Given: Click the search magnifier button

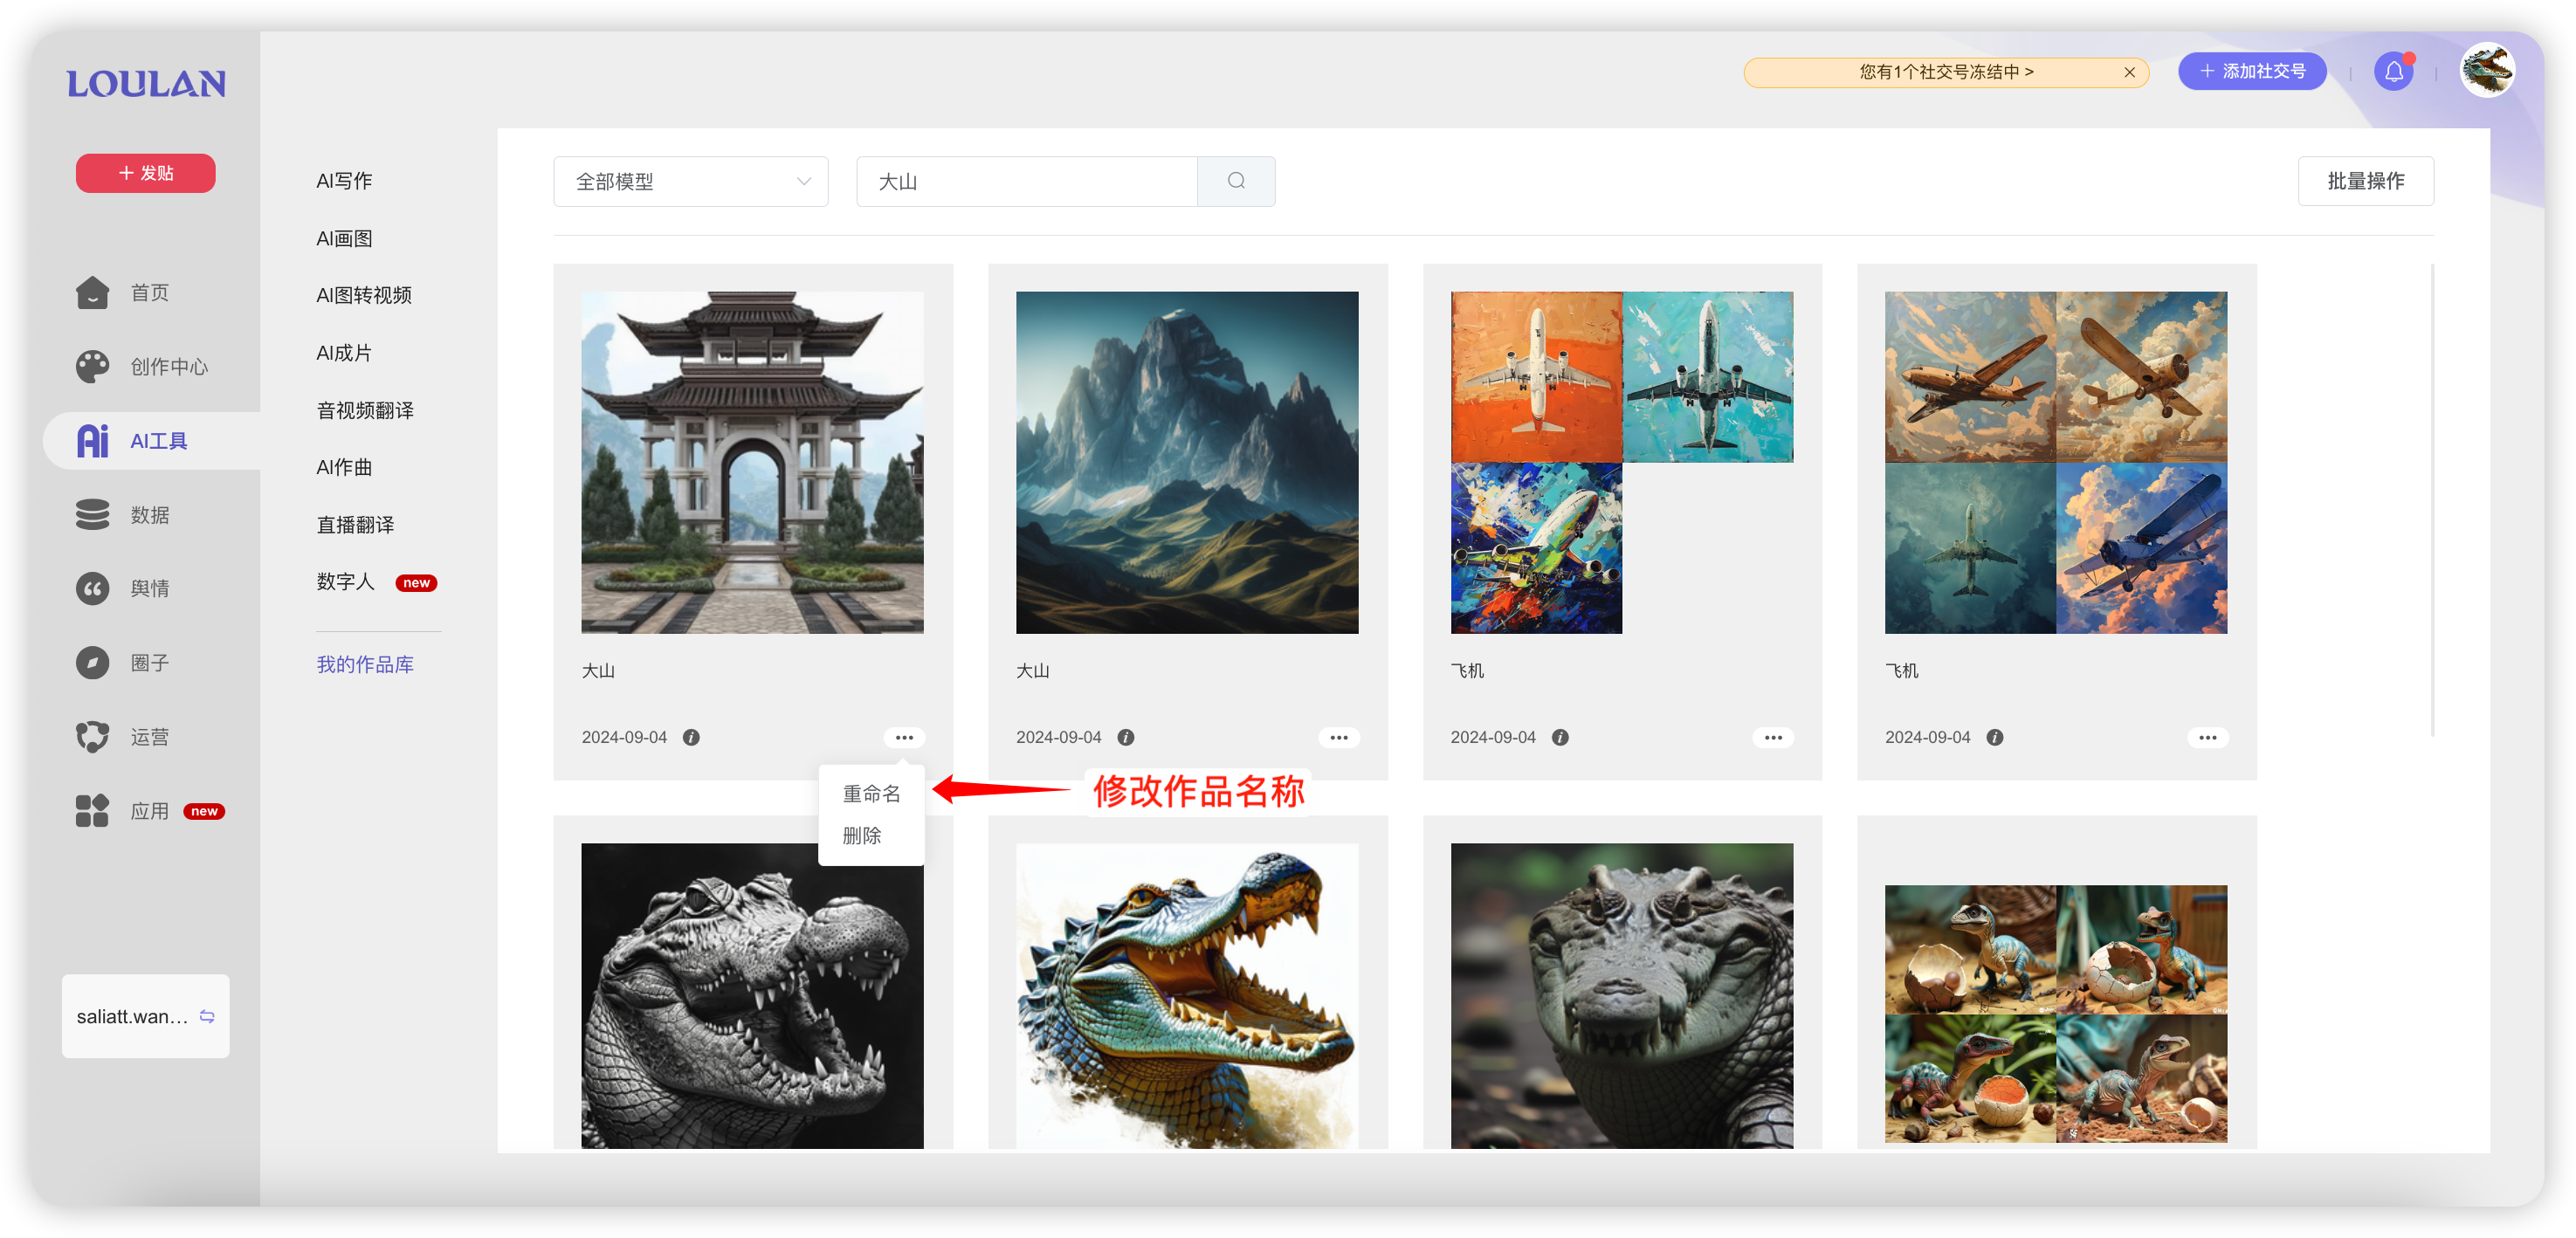Looking at the screenshot, I should [x=1237, y=181].
